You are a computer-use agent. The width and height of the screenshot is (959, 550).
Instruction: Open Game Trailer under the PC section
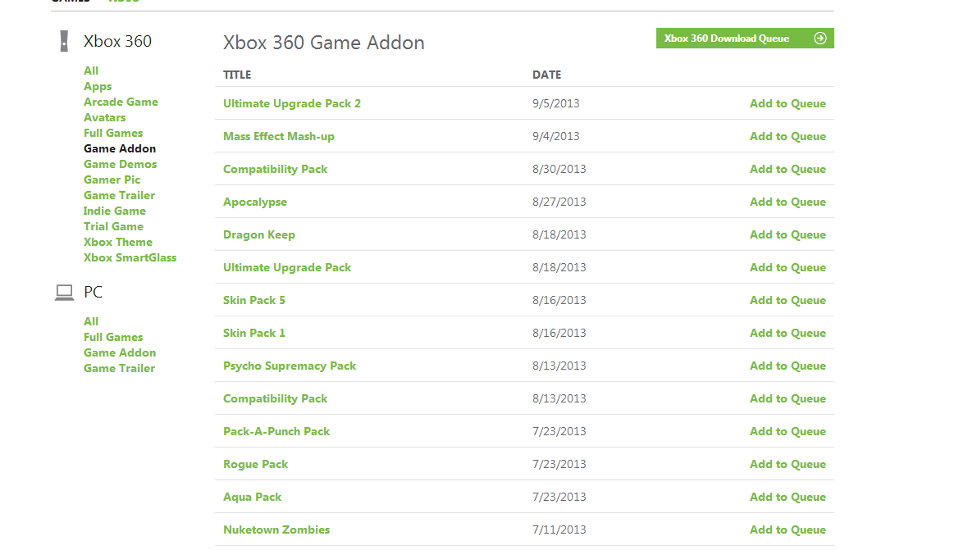click(x=119, y=368)
